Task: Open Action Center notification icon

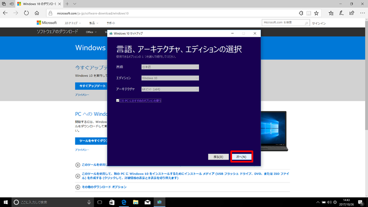Action: coord(361,202)
